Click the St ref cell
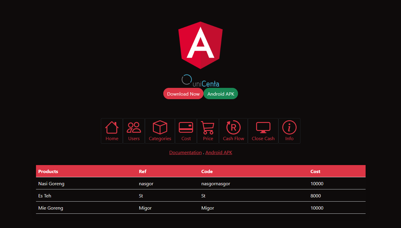This screenshot has height=228, width=401. (168, 196)
